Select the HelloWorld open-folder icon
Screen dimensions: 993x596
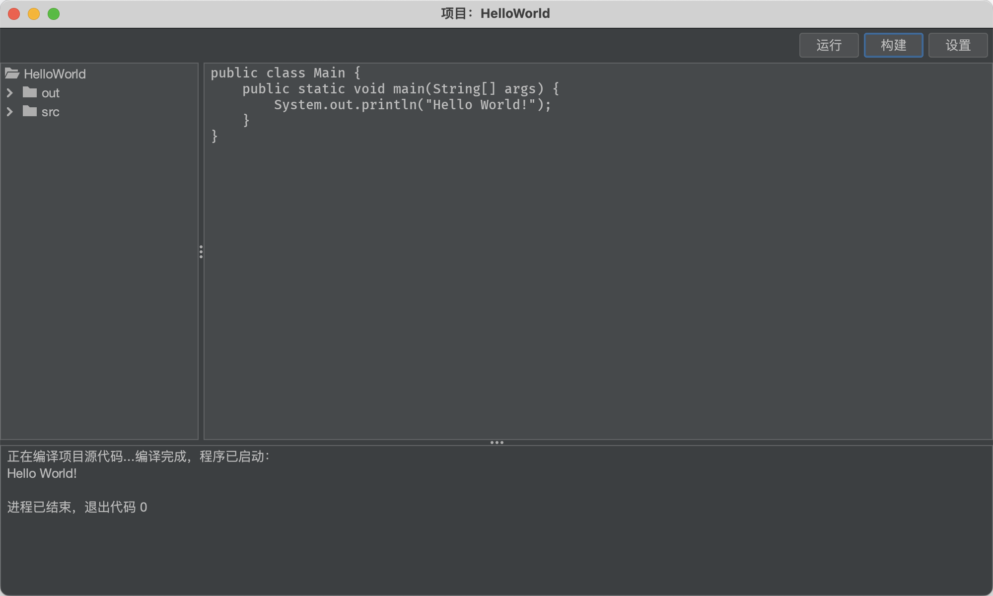[x=12, y=74]
